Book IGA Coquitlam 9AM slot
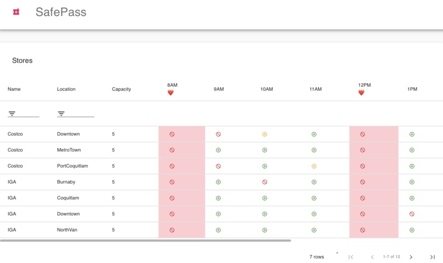 point(218,198)
